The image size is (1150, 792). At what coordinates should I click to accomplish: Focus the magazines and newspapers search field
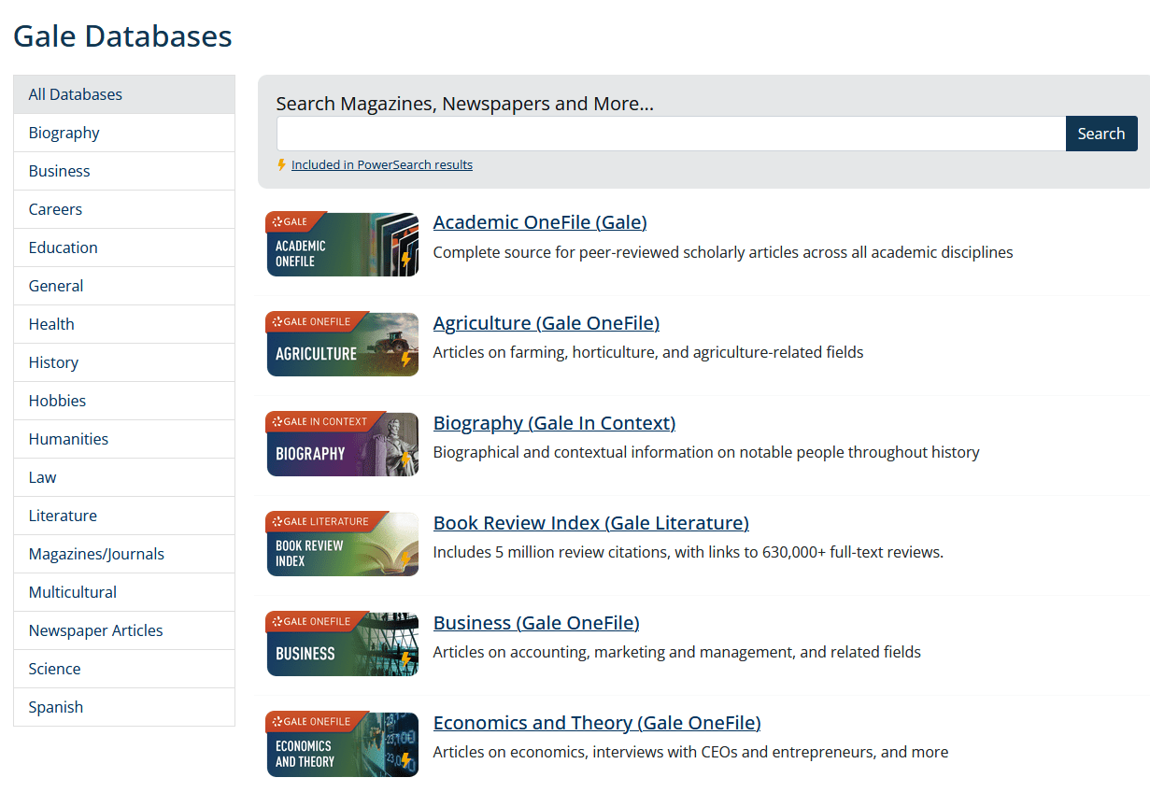[671, 134]
